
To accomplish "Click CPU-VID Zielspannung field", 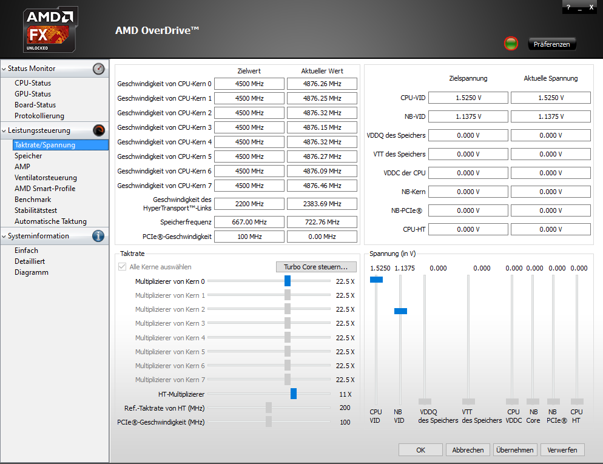I will click(468, 98).
